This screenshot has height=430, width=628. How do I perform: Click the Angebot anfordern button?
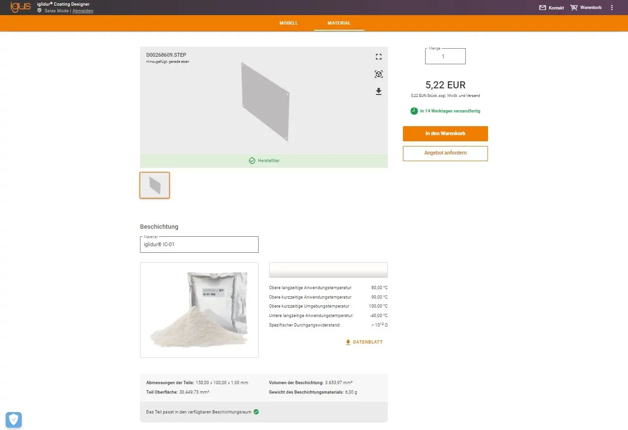click(x=445, y=153)
